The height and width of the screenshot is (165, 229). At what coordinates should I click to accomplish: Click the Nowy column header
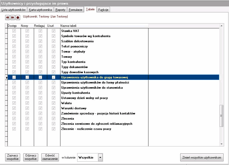point(27,26)
